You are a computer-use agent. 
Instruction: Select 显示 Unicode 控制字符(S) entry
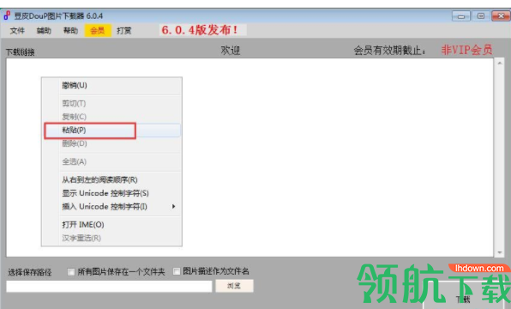tap(111, 193)
